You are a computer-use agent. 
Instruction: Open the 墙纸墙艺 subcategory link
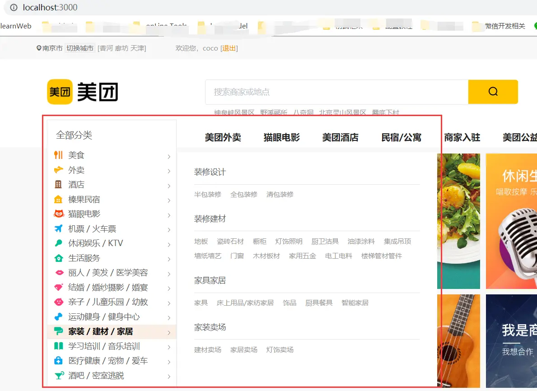[x=208, y=256]
